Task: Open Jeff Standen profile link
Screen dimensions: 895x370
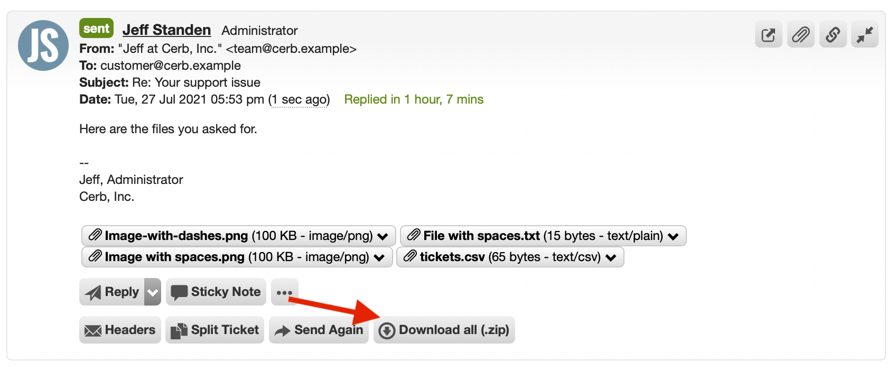Action: tap(166, 30)
